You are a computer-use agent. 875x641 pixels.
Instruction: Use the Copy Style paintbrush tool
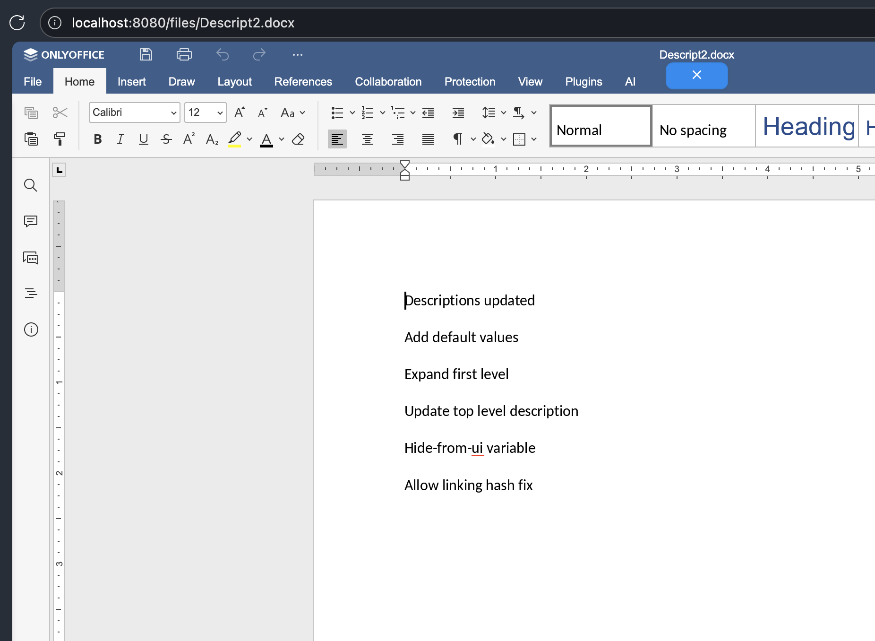click(x=60, y=139)
